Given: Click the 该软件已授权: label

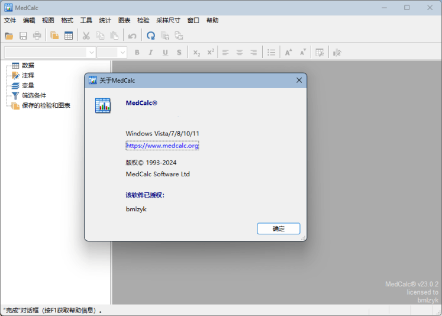Looking at the screenshot, I should click(x=145, y=195).
